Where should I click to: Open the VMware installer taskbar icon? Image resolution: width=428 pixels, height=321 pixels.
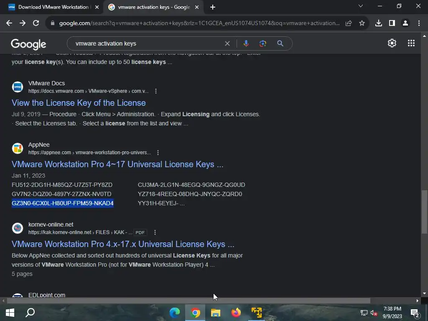[x=256, y=313]
